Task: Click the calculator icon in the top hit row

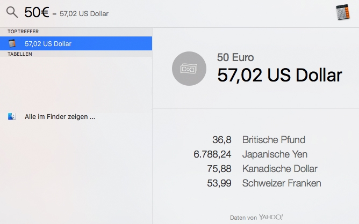Action: (x=12, y=43)
